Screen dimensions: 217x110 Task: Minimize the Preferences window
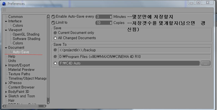[x=191, y=3]
